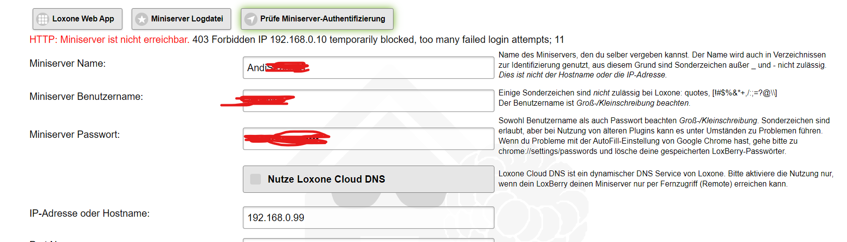This screenshot has height=242, width=847.
Task: Click the Nutze Loxone Cloud DNS label text
Action: pos(326,179)
